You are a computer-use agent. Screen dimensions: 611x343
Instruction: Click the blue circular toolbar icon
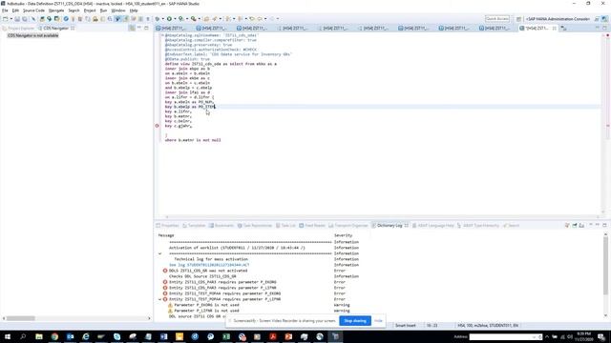coord(66,19)
